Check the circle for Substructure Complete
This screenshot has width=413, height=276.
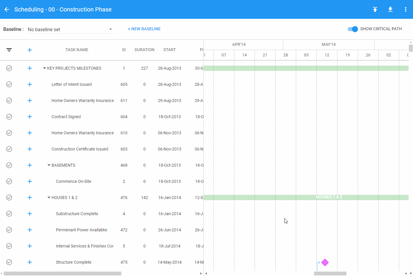click(9, 214)
